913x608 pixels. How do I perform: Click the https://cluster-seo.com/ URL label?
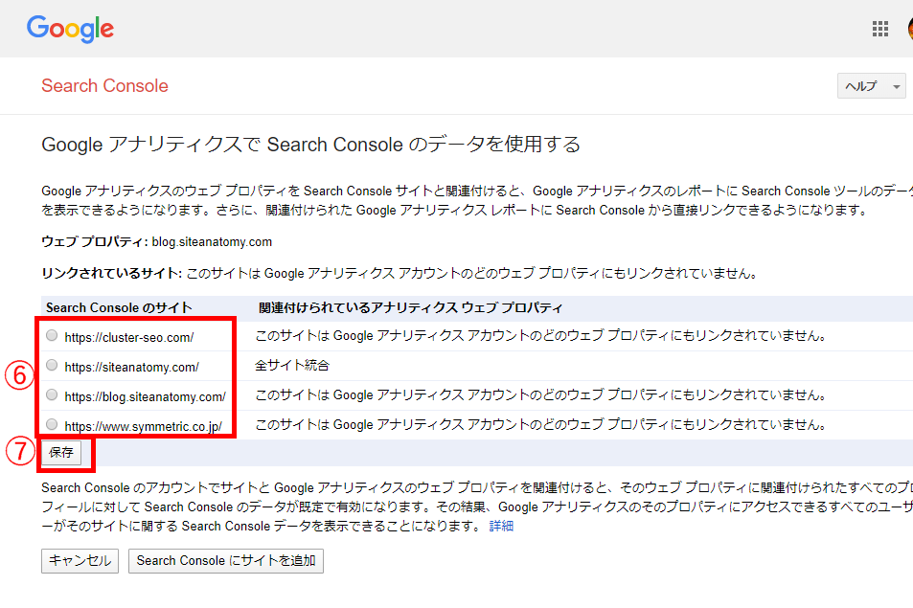click(129, 337)
